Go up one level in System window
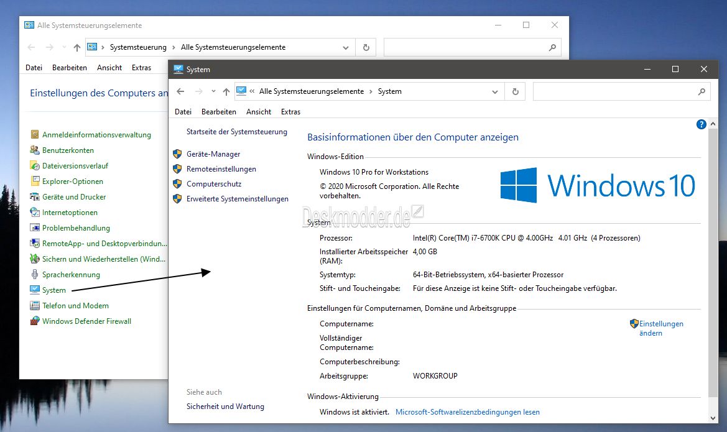 (x=226, y=92)
